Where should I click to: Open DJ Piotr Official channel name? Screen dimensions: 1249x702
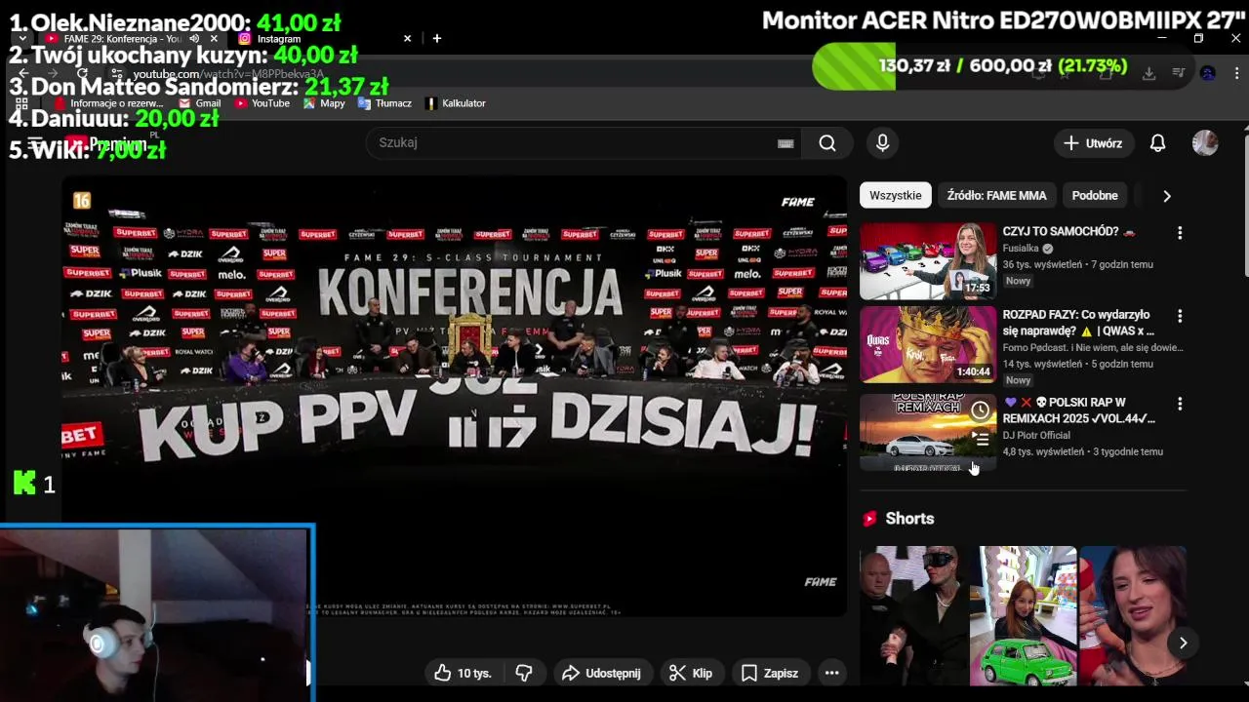click(1036, 436)
